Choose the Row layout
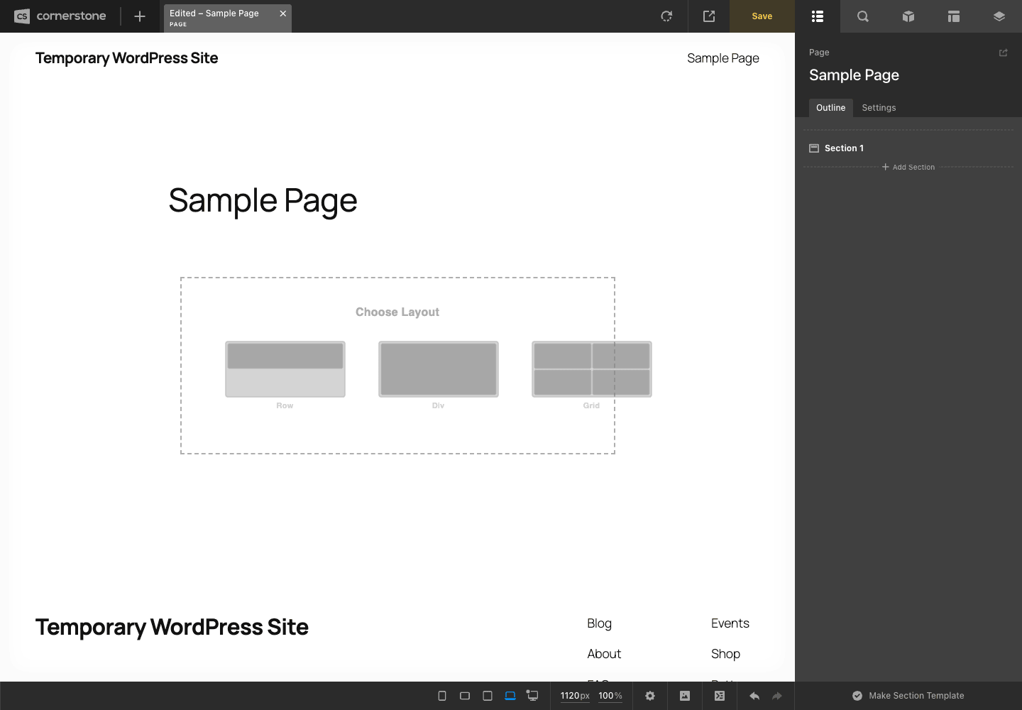The height and width of the screenshot is (710, 1022). coord(285,369)
